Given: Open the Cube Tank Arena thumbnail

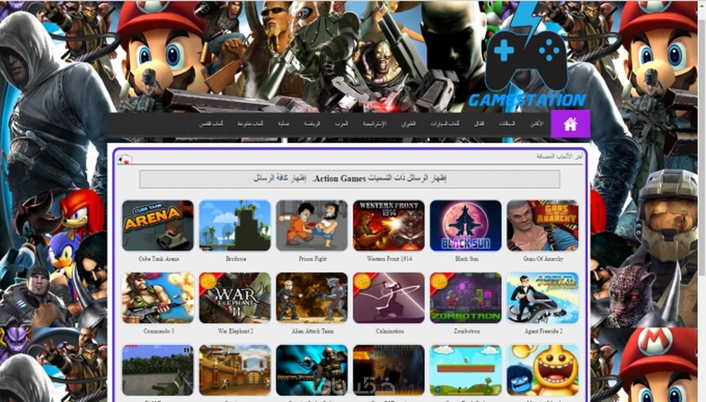Looking at the screenshot, I should 158,225.
